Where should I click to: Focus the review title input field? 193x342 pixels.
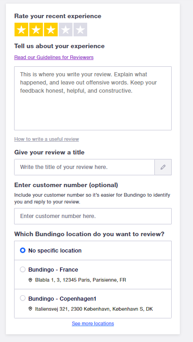point(84,167)
